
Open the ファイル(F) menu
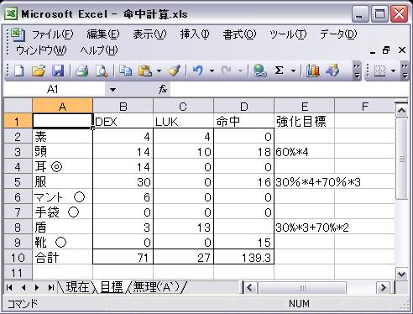52,34
